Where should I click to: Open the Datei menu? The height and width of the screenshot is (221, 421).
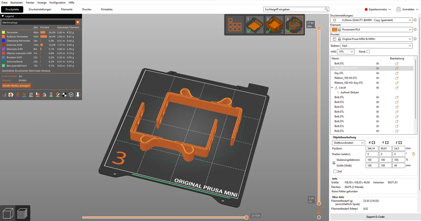click(4, 3)
